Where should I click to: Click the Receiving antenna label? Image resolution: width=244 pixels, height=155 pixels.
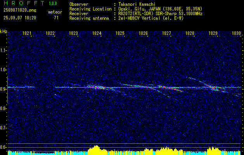[x=89, y=18]
